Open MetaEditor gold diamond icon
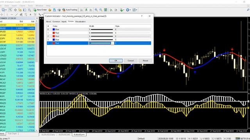 (x=50, y=10)
